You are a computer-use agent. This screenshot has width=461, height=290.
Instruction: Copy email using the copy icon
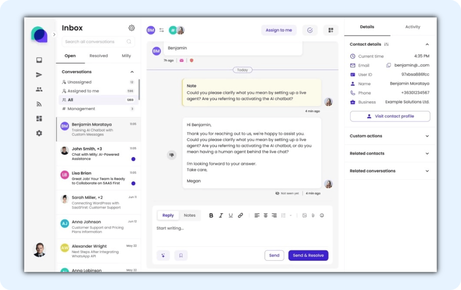coord(389,65)
